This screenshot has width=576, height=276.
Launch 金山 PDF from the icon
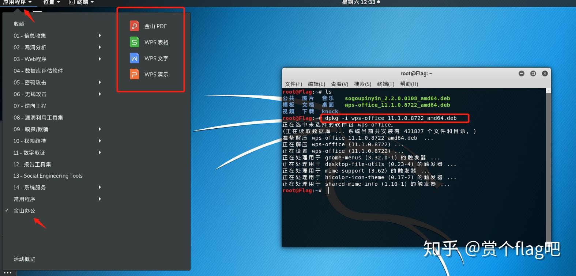[x=134, y=26]
